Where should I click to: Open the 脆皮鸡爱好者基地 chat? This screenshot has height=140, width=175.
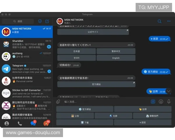coord(26,116)
